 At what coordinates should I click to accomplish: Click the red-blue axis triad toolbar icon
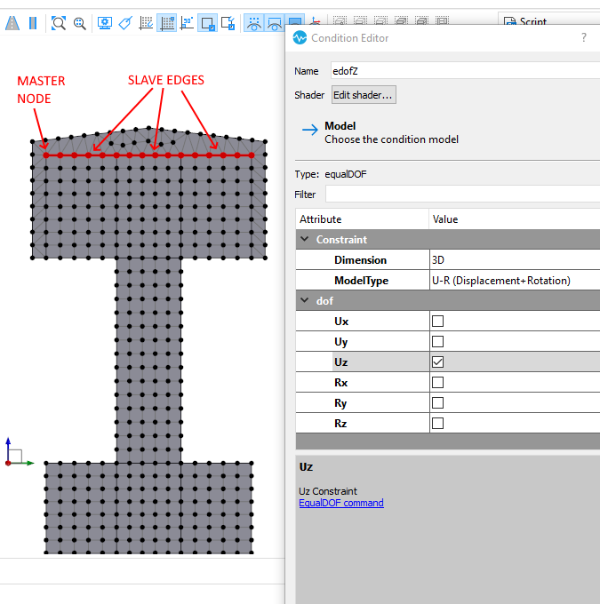[x=316, y=20]
